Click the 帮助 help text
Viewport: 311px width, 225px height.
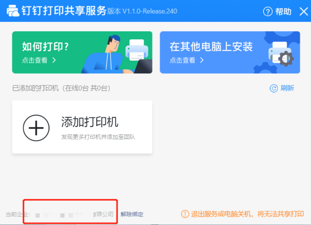click(x=283, y=11)
